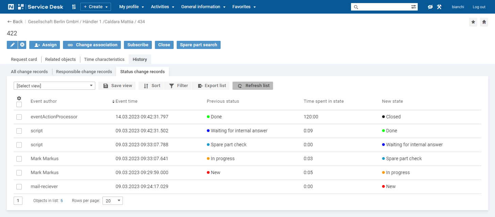Open advanced search settings slider icon
Viewport: 495px width, 217px height.
coord(414,7)
